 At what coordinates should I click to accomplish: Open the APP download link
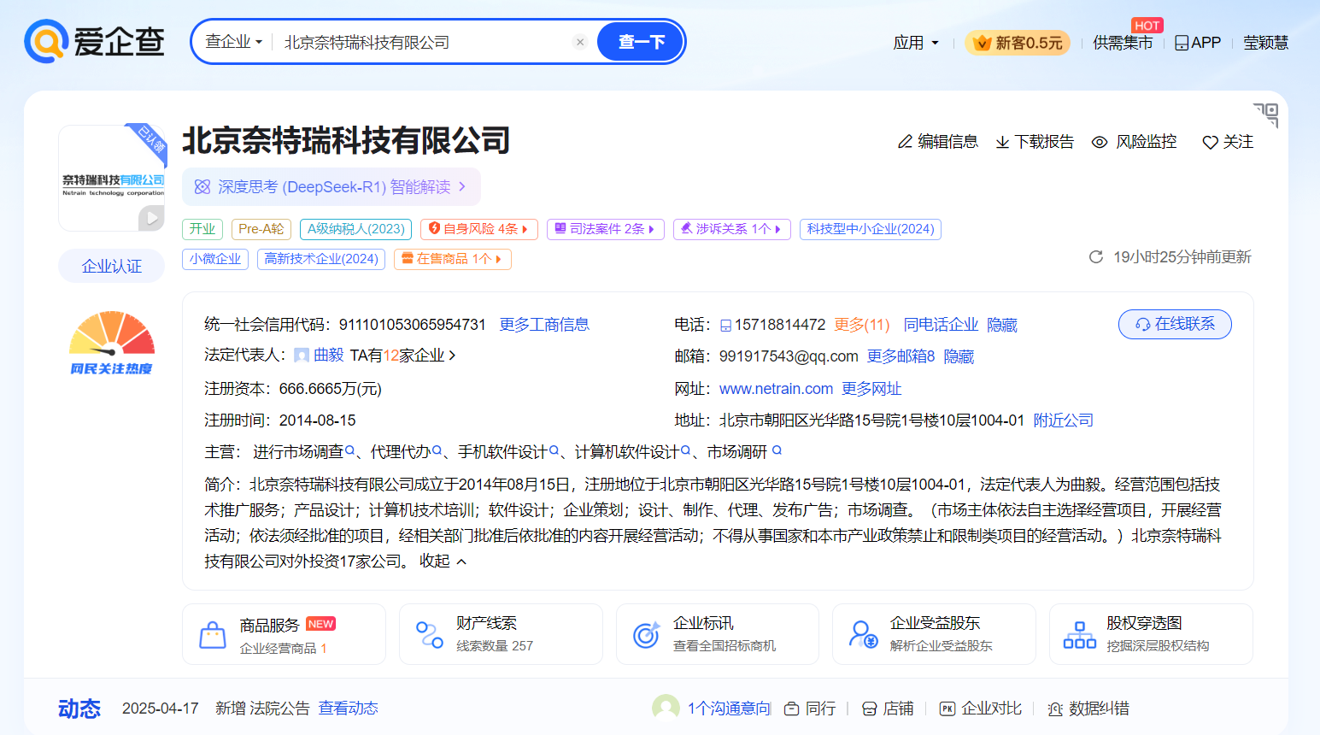1198,43
